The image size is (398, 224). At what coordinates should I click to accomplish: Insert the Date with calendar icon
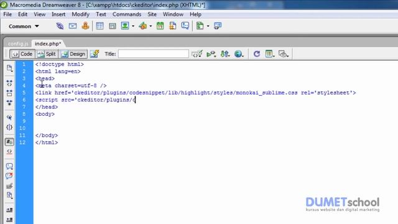[160, 26]
